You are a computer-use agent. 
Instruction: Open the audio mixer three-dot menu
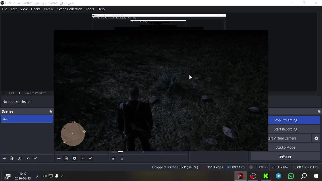click(122, 158)
